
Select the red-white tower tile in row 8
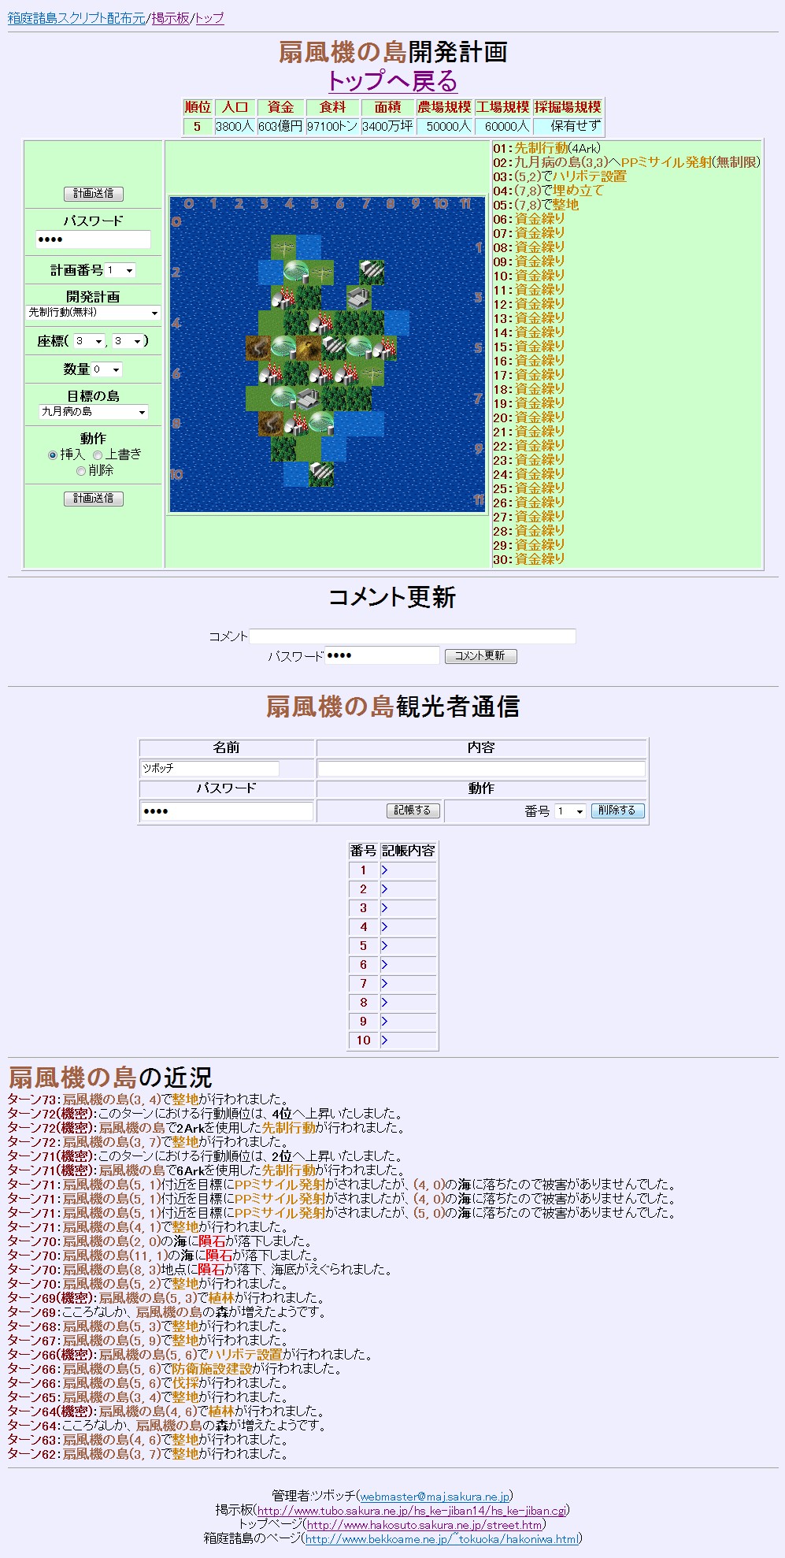(296, 424)
